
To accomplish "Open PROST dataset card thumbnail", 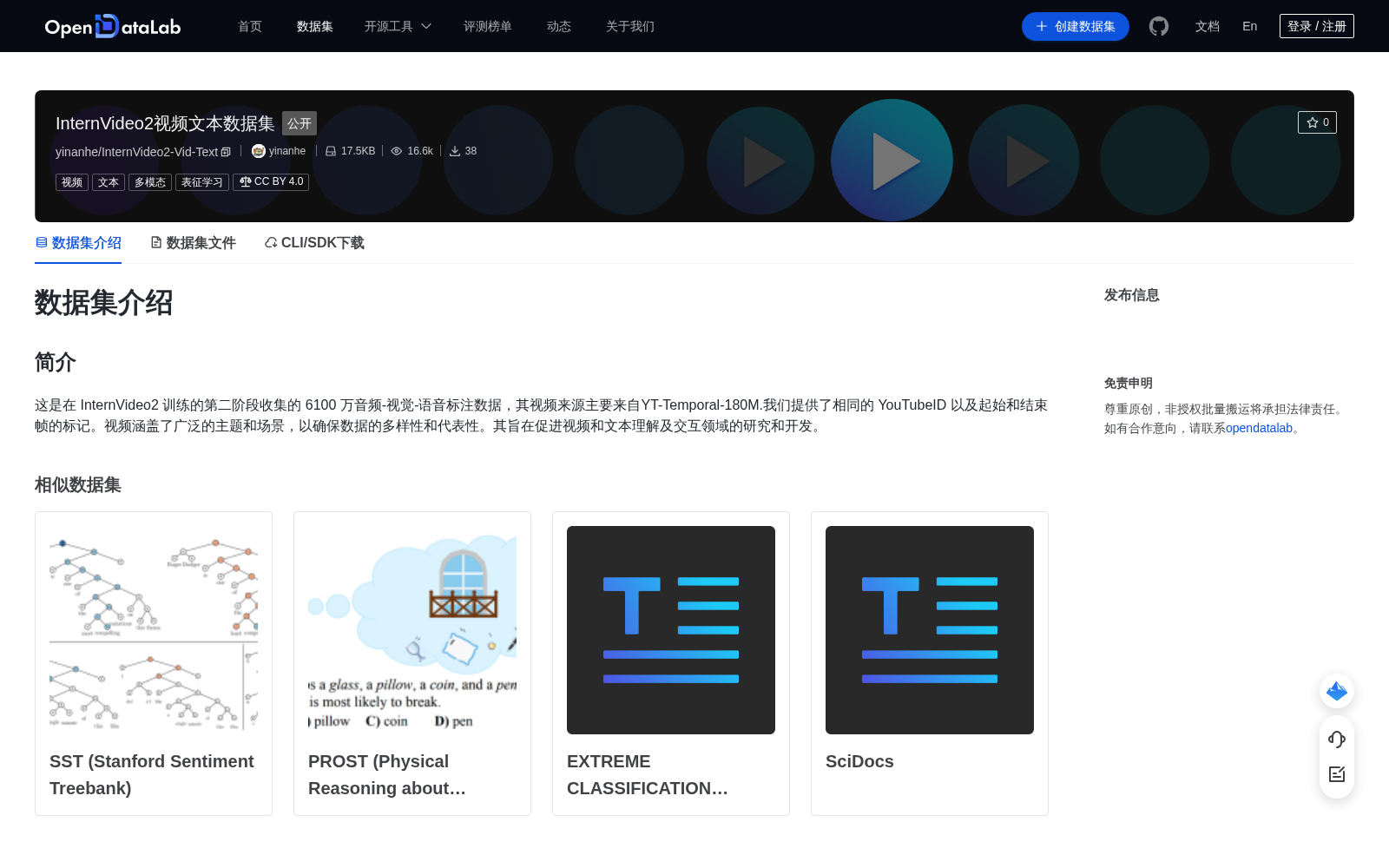I will [x=412, y=630].
